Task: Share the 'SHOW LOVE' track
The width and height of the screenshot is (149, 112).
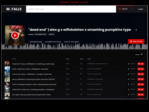Action: pos(128,90)
